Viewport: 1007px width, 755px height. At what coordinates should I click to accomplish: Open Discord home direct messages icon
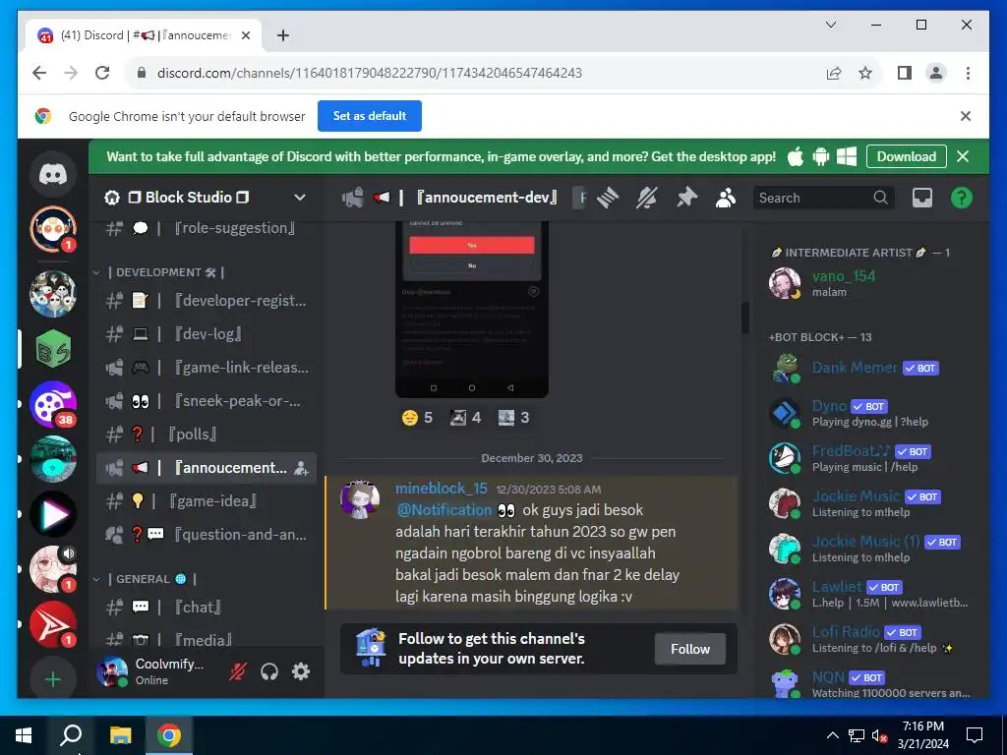pos(53,174)
